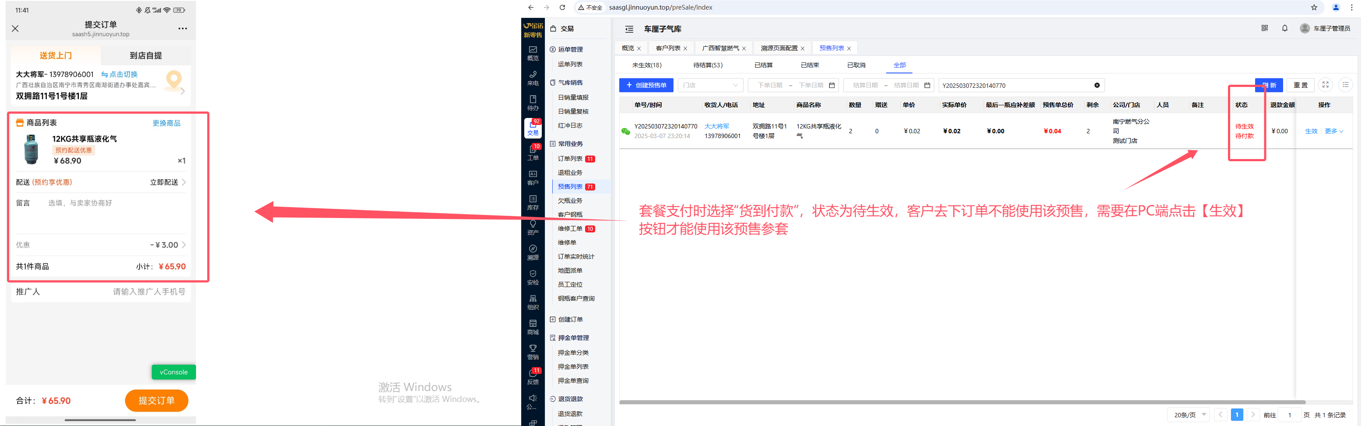Expand the 更多 actions dropdown in row
The height and width of the screenshot is (426, 1361).
pos(1333,131)
